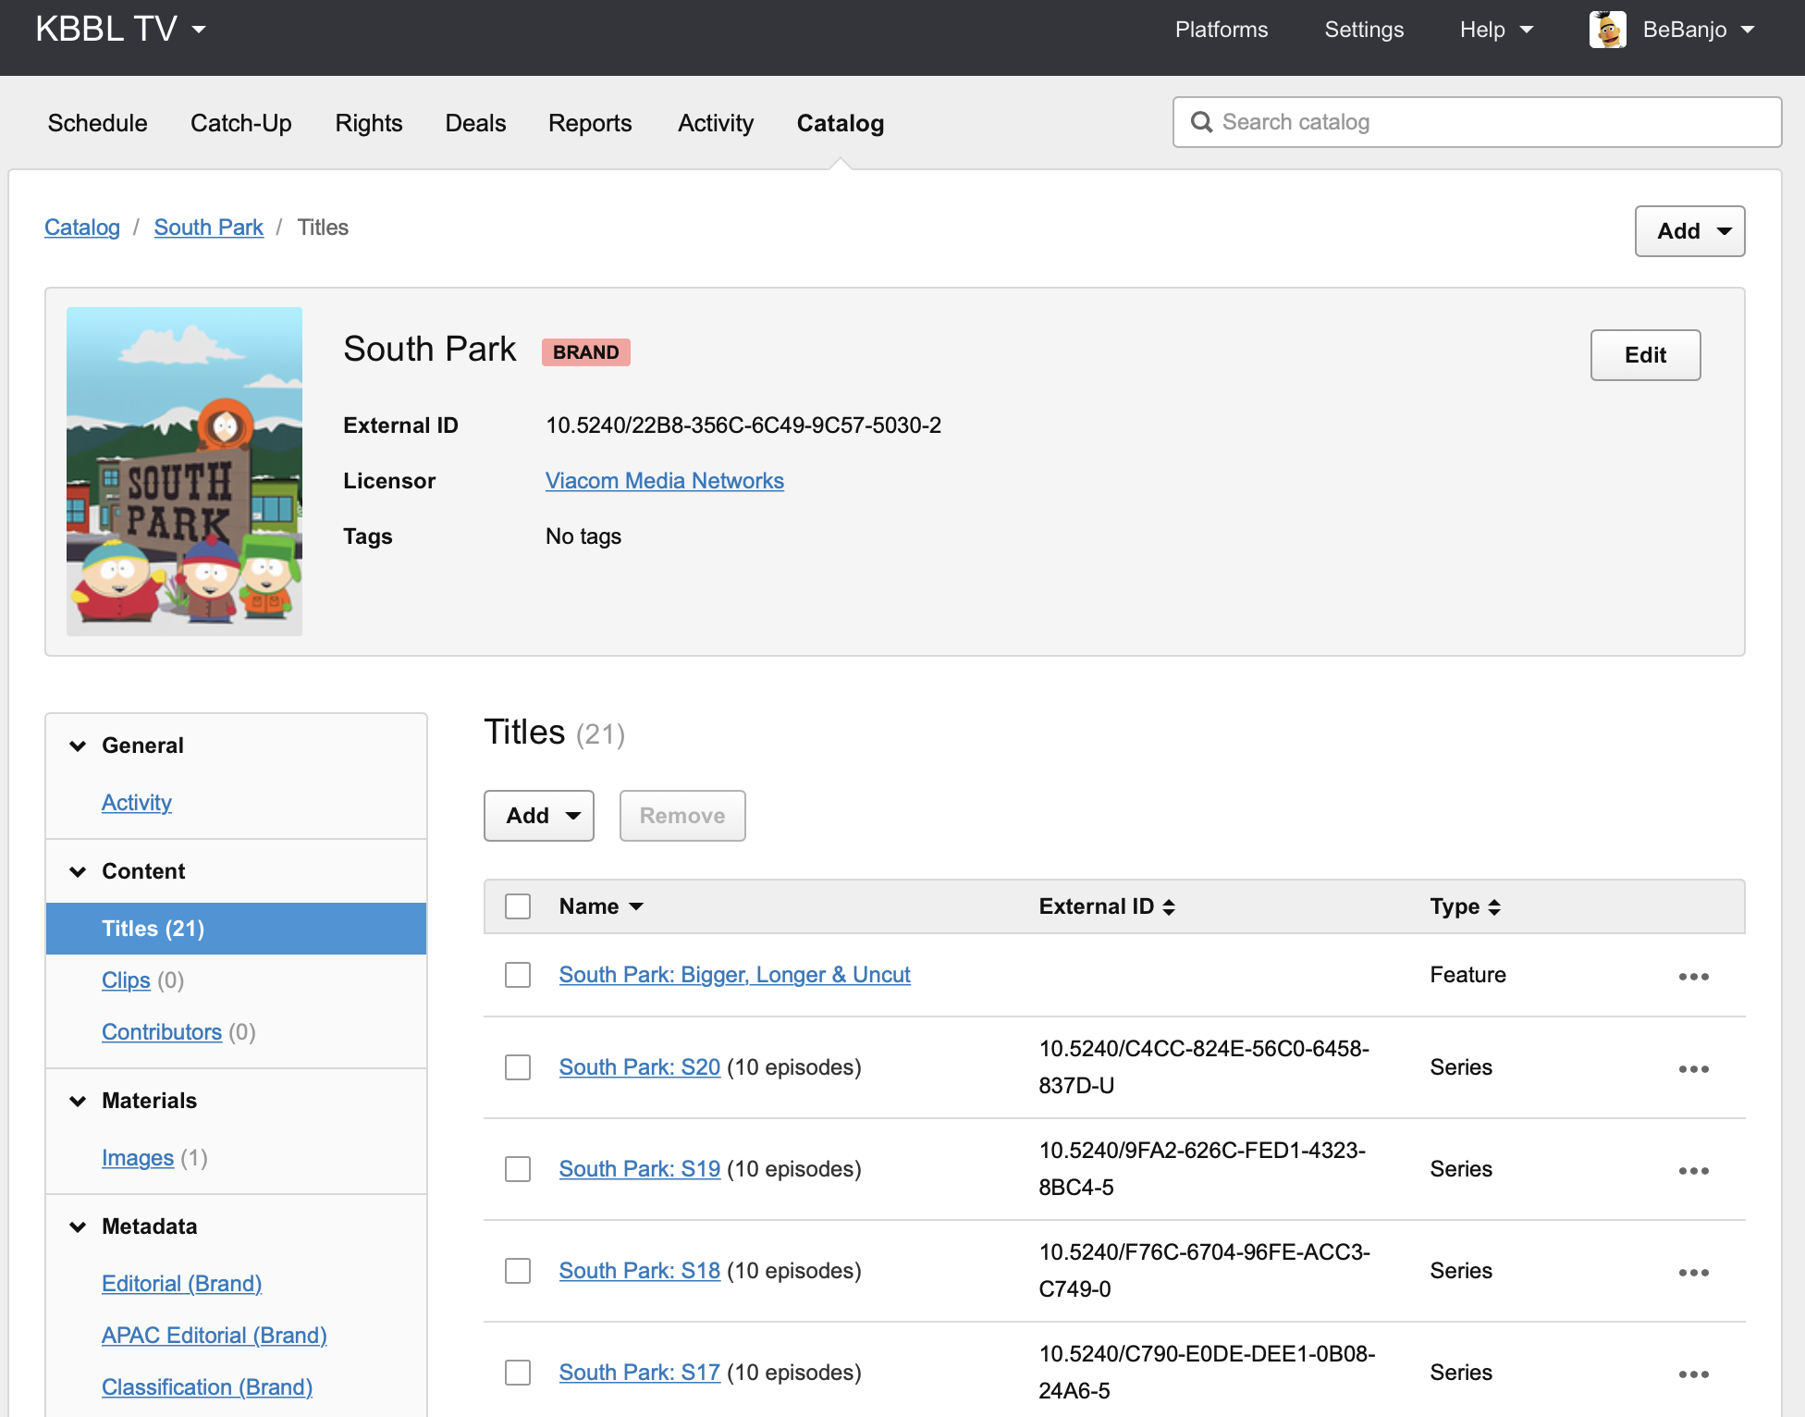1805x1417 pixels.
Task: Open the three-dot menu for Bigger, Longer & Uncut
Action: tap(1693, 976)
